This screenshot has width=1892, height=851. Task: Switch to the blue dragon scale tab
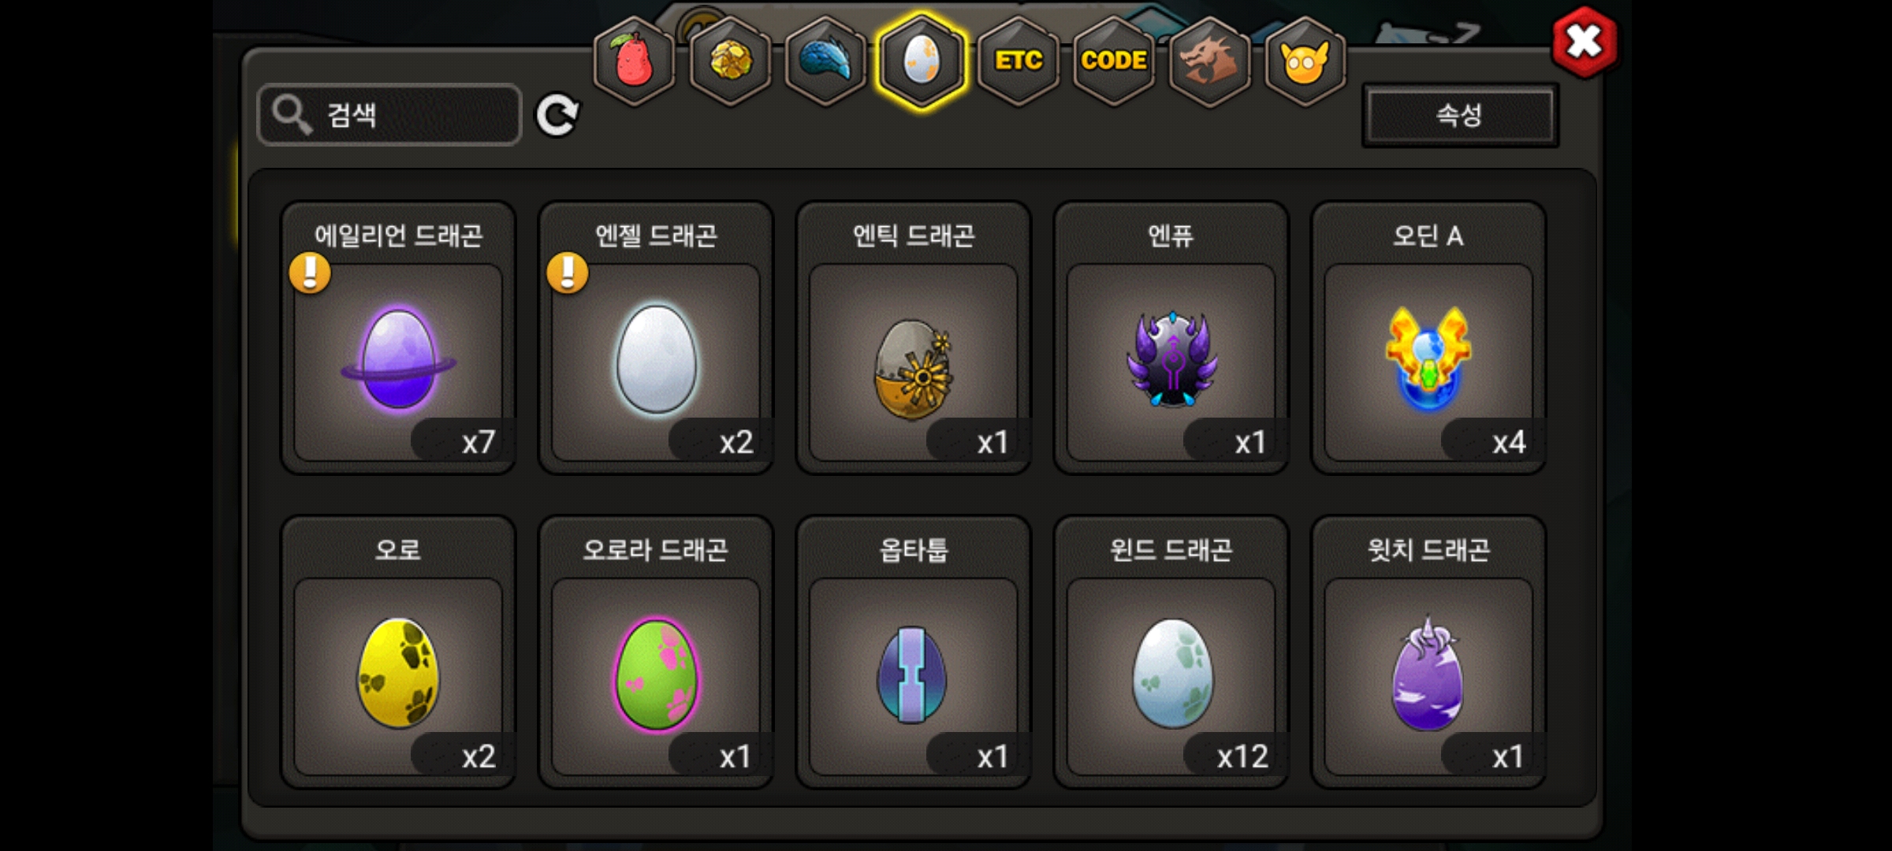826,61
